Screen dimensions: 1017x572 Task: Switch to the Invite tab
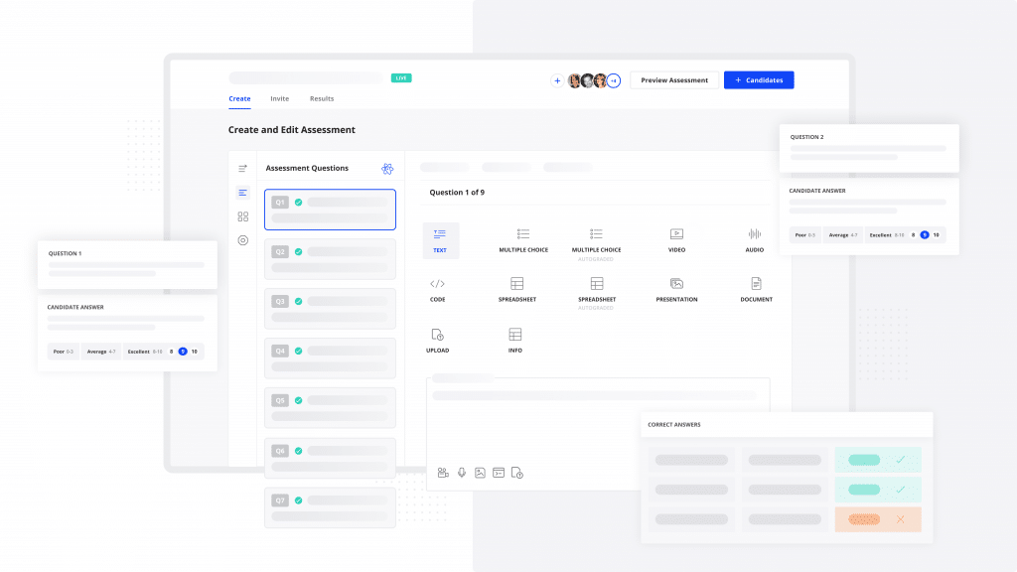pos(279,98)
